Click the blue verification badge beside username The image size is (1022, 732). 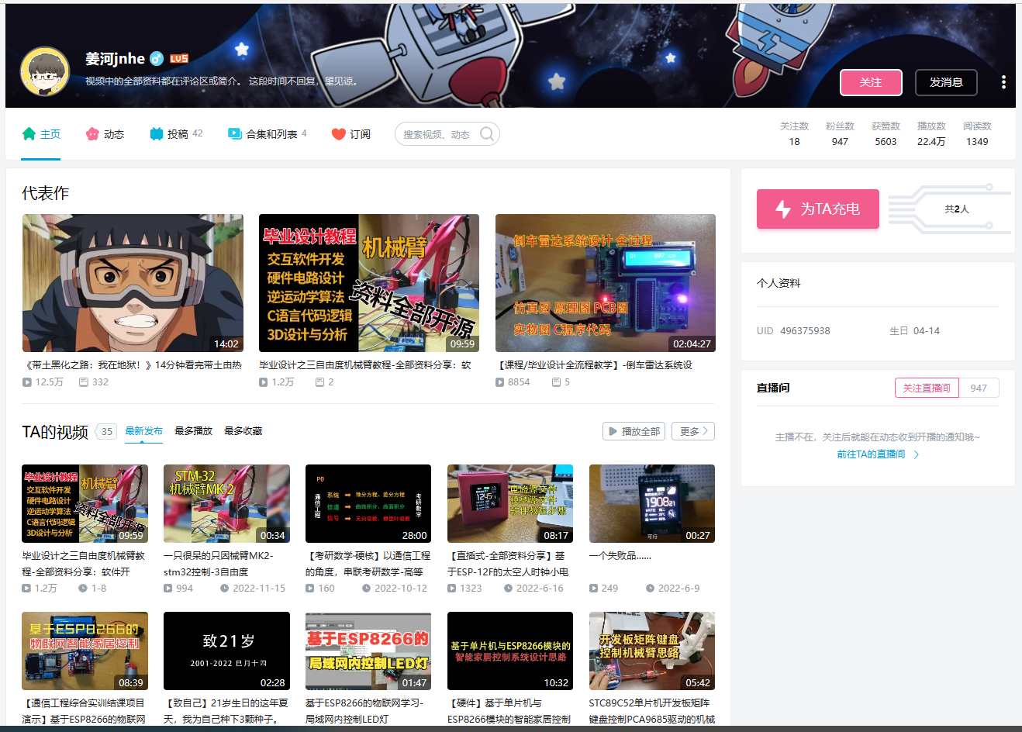coord(157,59)
